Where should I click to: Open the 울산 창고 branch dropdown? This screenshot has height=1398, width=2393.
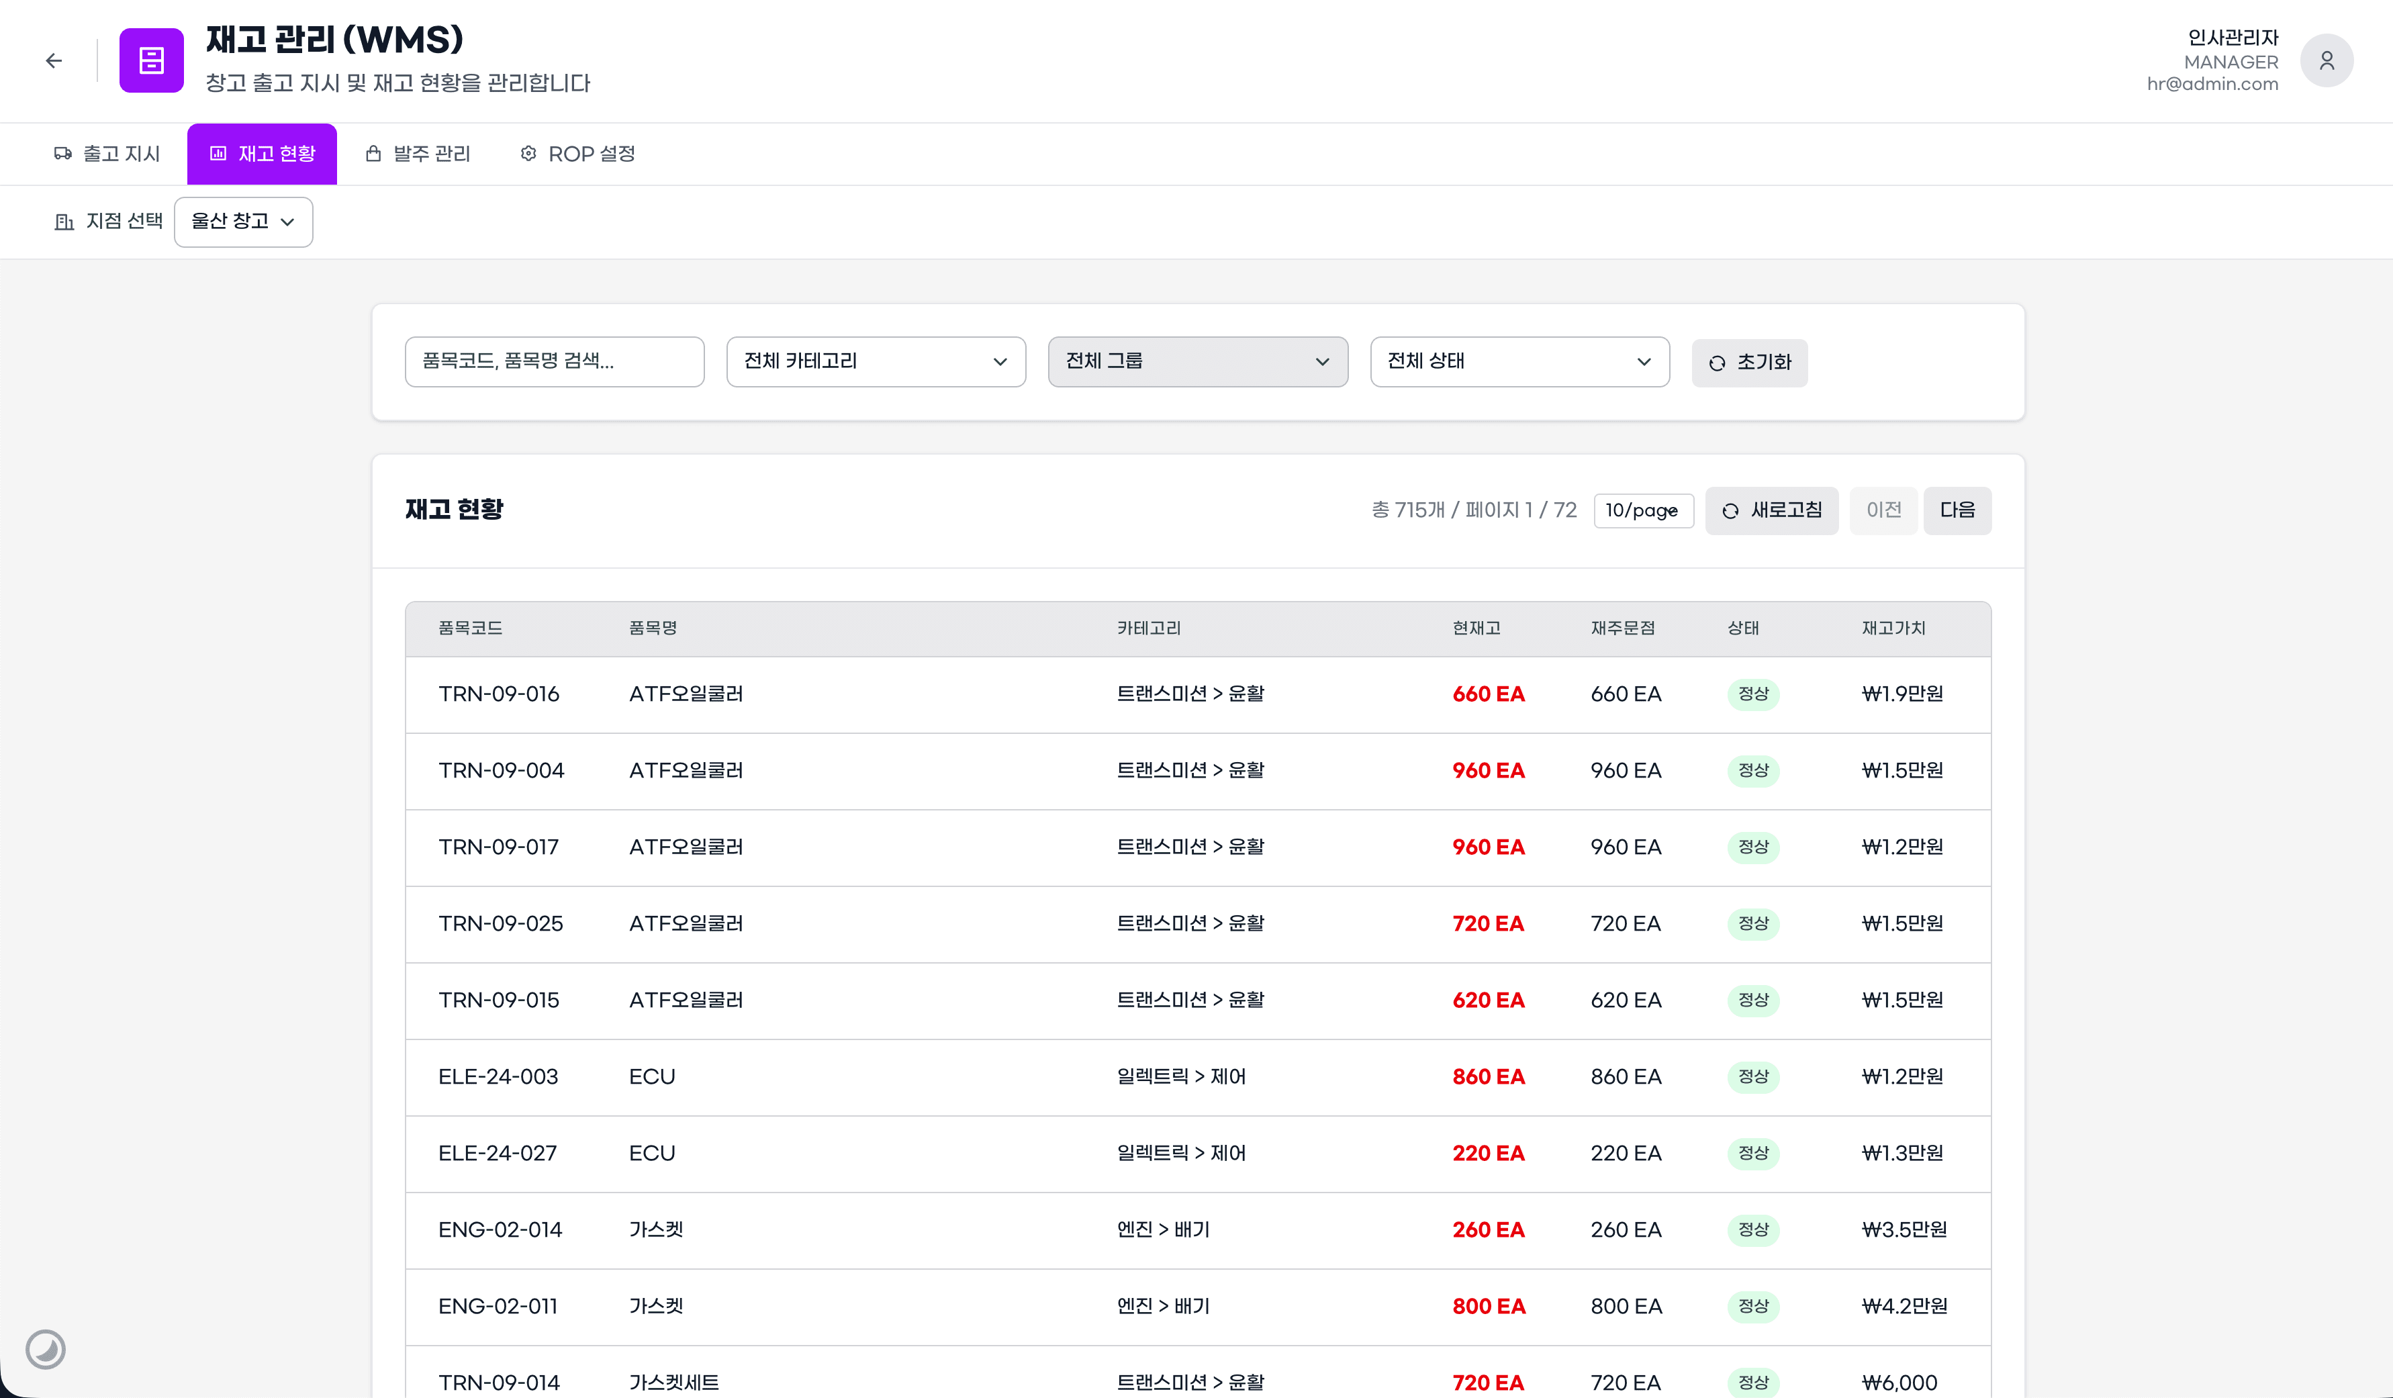(243, 222)
